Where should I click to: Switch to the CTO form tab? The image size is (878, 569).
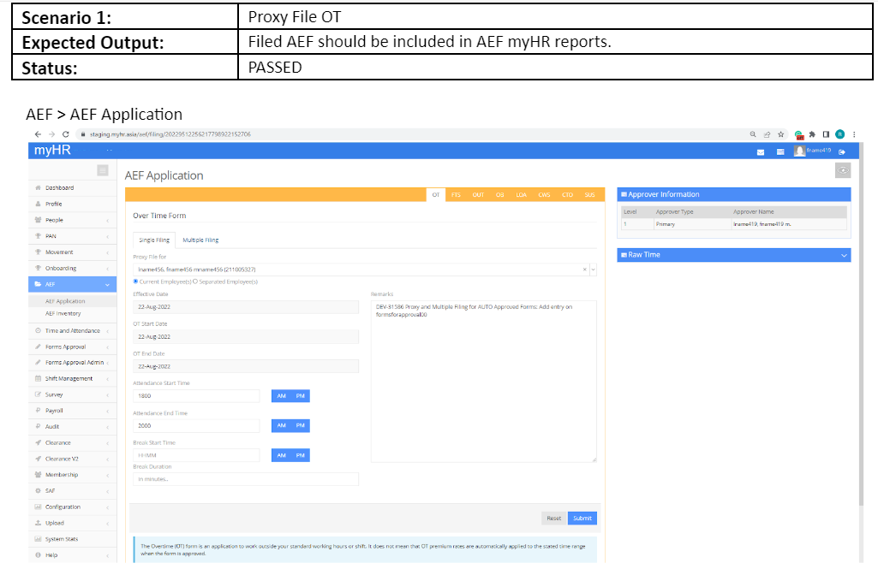567,195
